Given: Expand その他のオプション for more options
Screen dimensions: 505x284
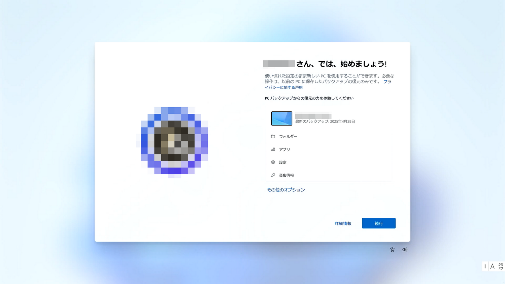Looking at the screenshot, I should 286,189.
